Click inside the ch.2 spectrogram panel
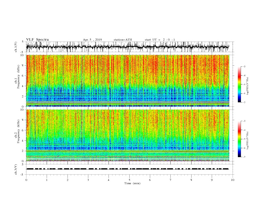This screenshot has height=202, width=262. 127,135
